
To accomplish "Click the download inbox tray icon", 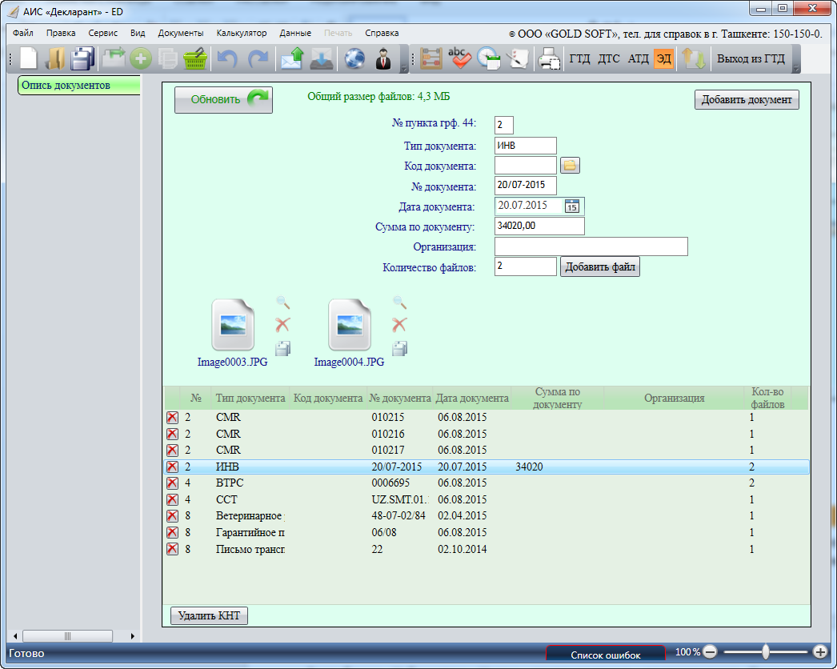I will (x=322, y=58).
